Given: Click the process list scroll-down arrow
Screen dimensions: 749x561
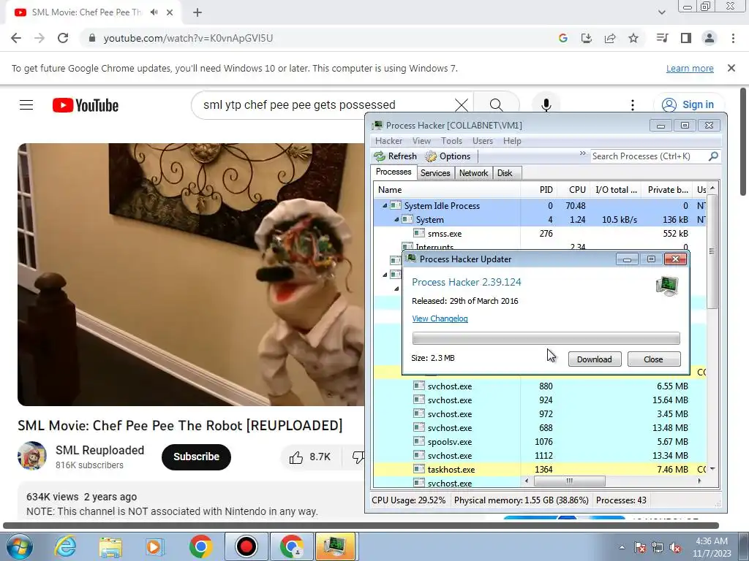Looking at the screenshot, I should pos(712,470).
